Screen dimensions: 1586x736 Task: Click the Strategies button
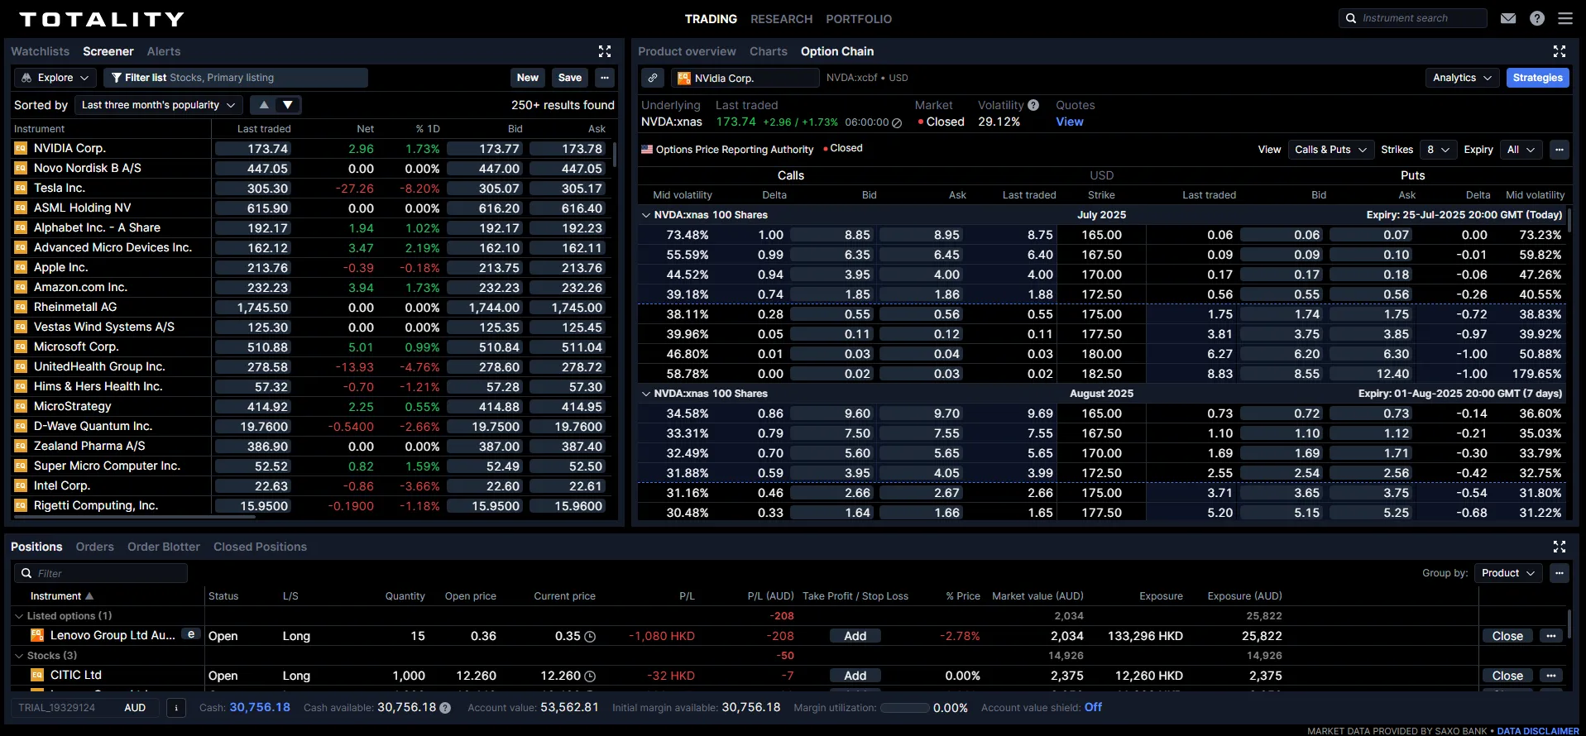(x=1537, y=78)
